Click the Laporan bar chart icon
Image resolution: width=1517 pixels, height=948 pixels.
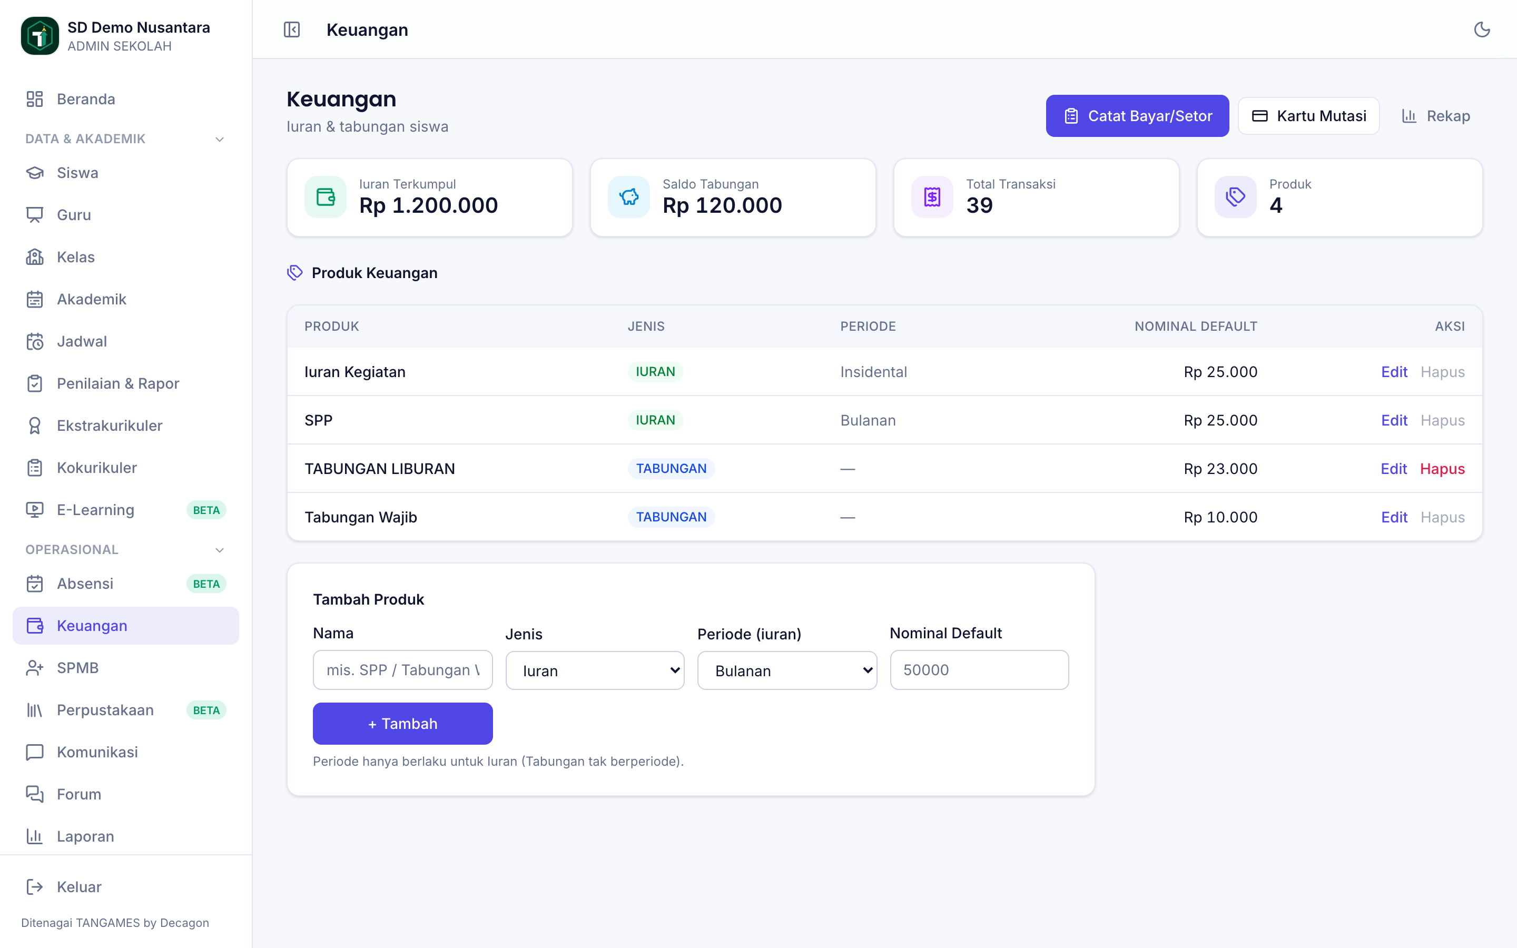click(x=34, y=836)
